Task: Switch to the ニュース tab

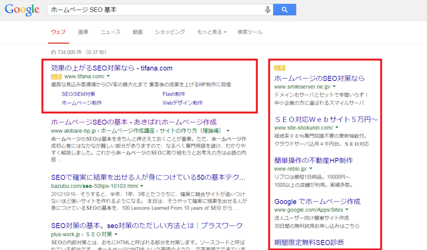Action: click(x=110, y=32)
